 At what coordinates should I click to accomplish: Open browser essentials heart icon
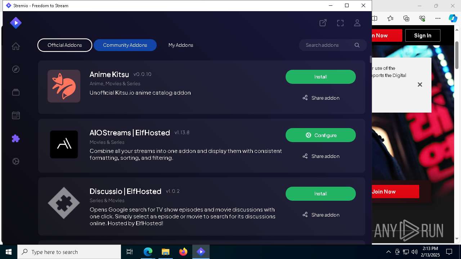coord(422,18)
